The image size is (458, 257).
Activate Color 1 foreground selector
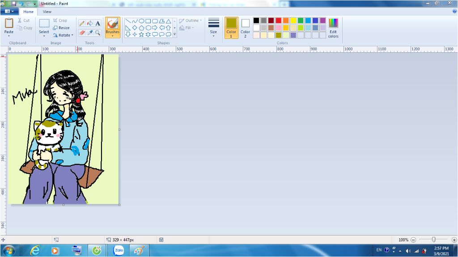[231, 28]
